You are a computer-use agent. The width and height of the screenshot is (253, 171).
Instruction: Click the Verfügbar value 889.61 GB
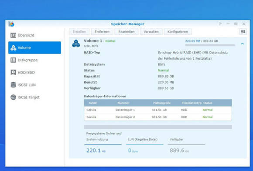166,88
